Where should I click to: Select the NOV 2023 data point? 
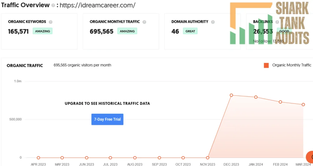tap(208, 158)
